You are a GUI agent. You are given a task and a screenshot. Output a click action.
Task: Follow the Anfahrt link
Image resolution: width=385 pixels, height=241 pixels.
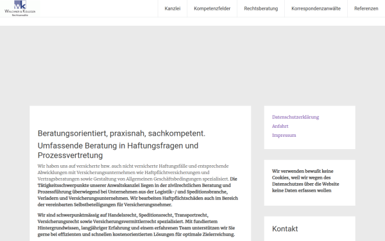pyautogui.click(x=280, y=126)
